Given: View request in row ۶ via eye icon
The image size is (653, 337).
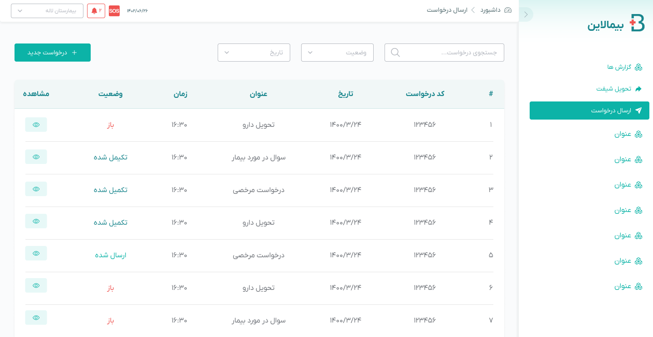Looking at the screenshot, I should coord(36,285).
